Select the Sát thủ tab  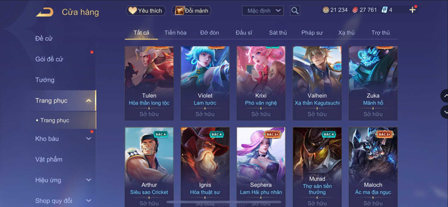(x=278, y=33)
